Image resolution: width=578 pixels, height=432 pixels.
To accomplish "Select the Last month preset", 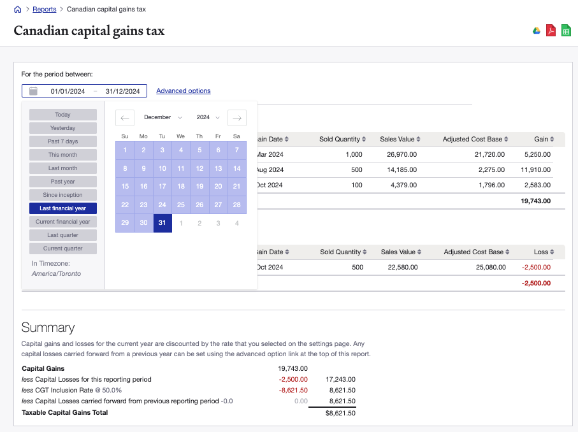I will click(x=63, y=168).
